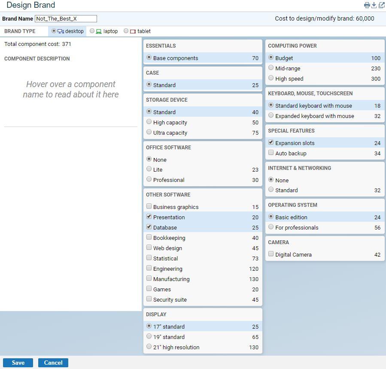Select Budget computing power
Image resolution: width=386 pixels, height=369 pixels.
click(271, 57)
